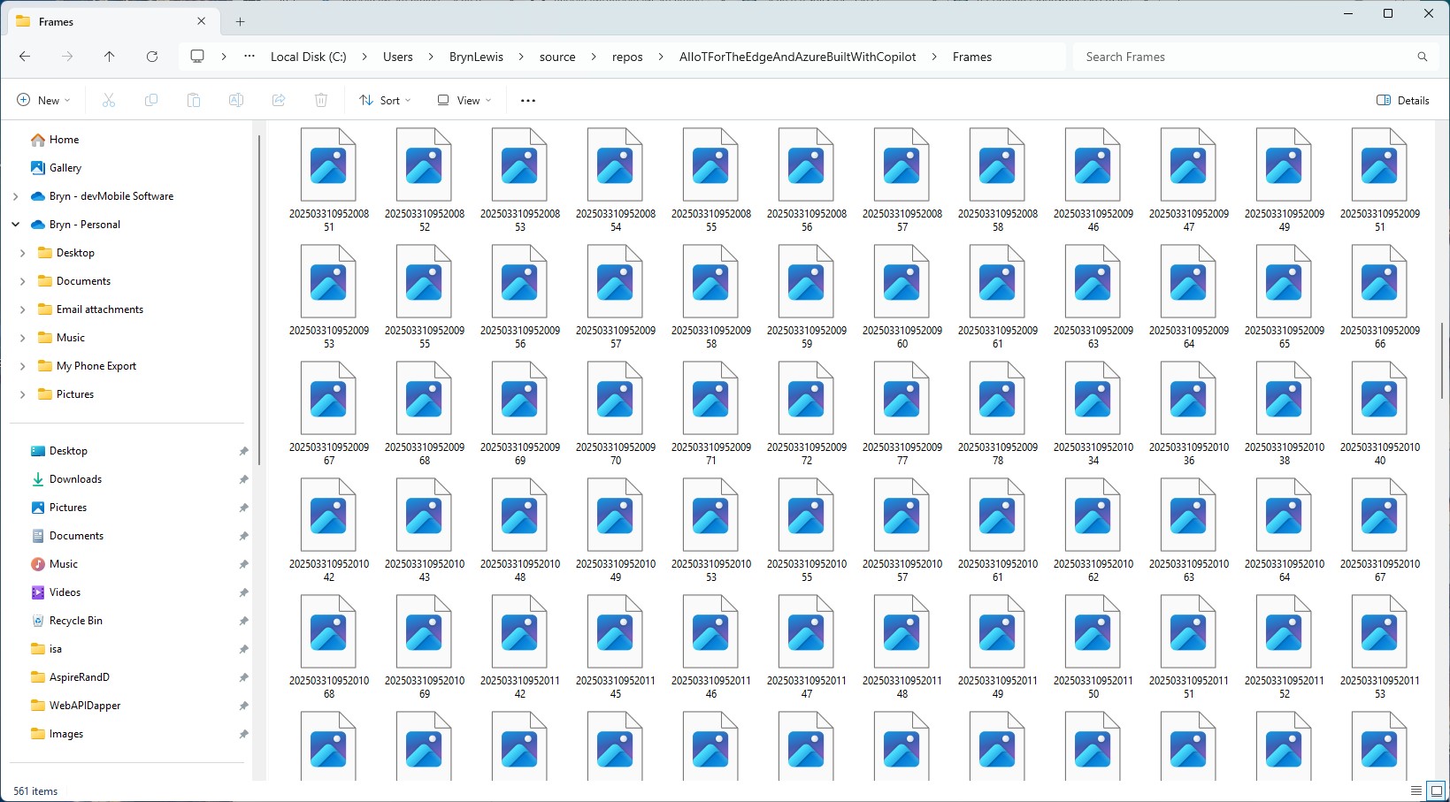Click the Delete trash can icon
1450x802 pixels.
pos(321,101)
